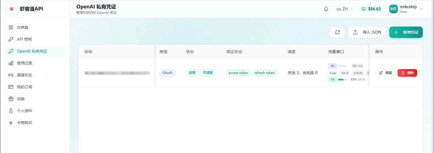
Task: Open 渠道状态 channel status page
Action: [35, 75]
